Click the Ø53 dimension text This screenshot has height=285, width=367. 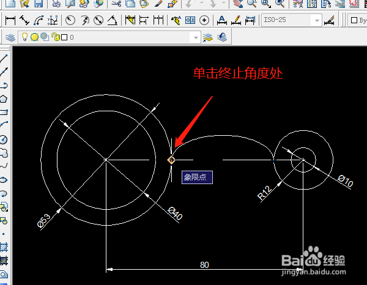click(44, 221)
